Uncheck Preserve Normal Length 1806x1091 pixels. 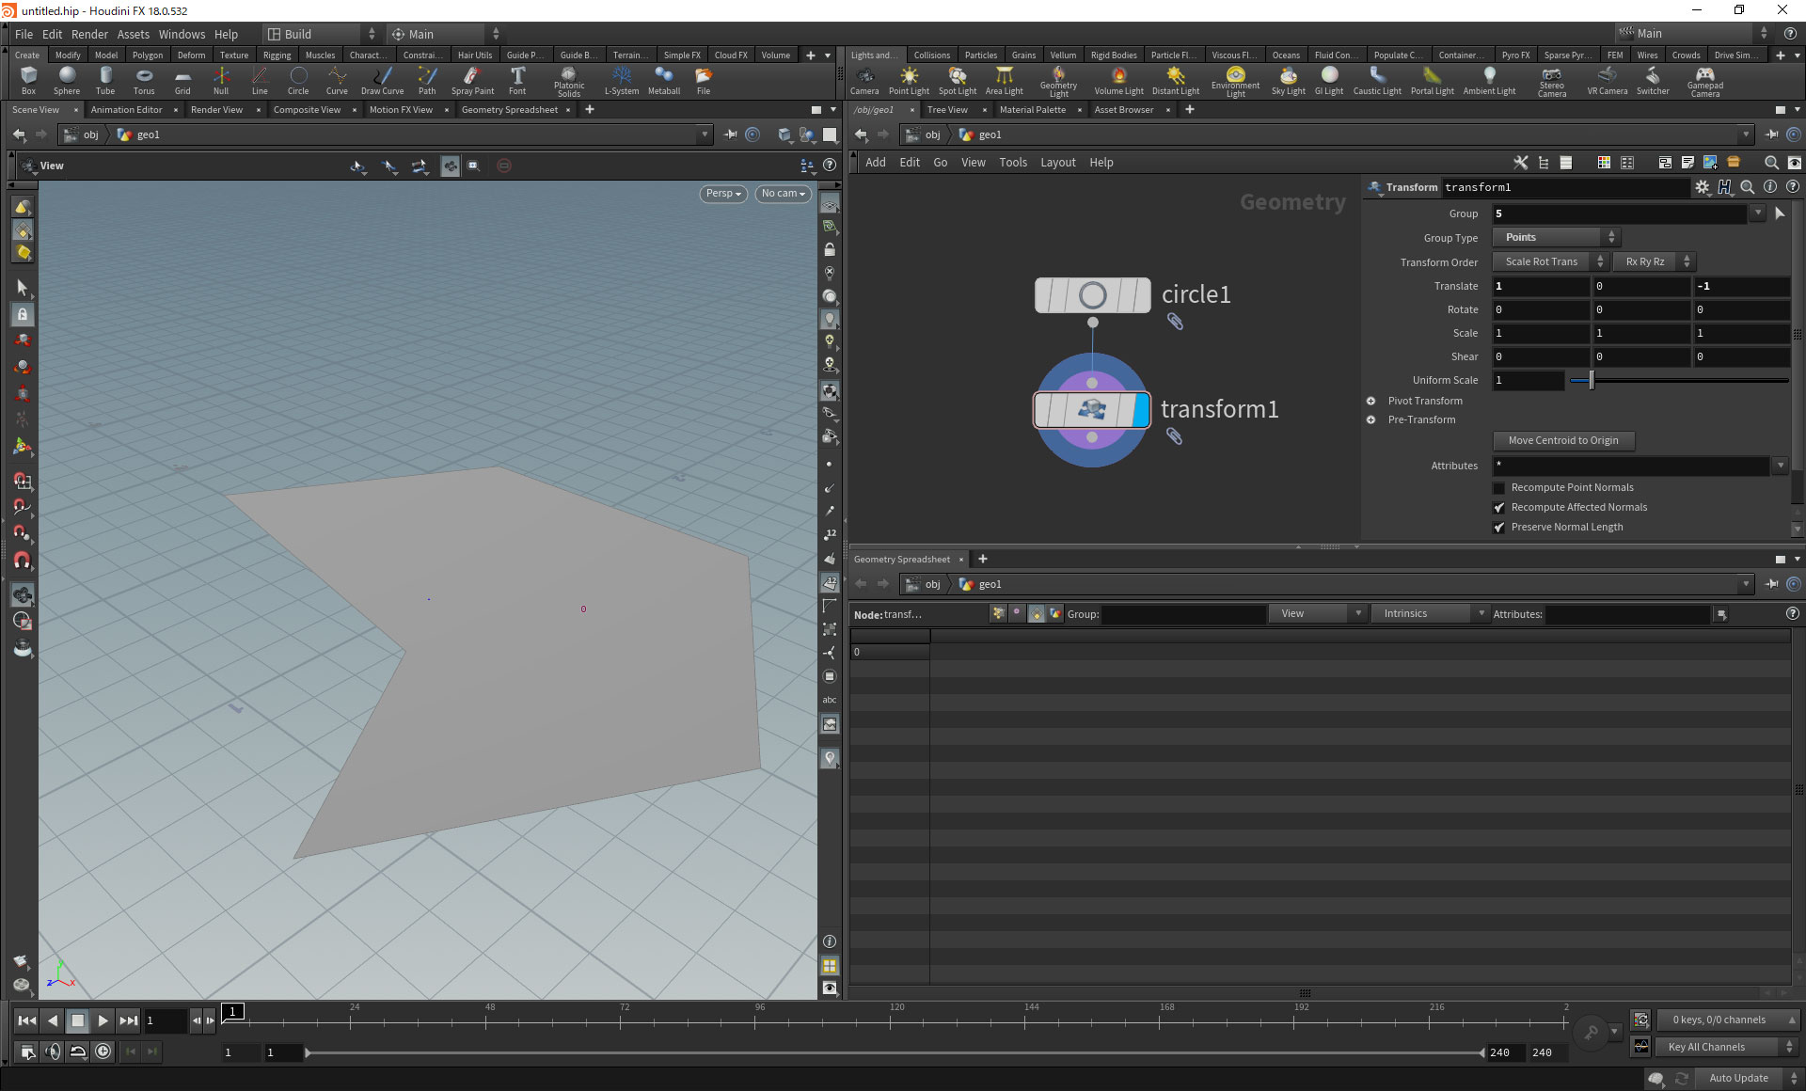1499,528
